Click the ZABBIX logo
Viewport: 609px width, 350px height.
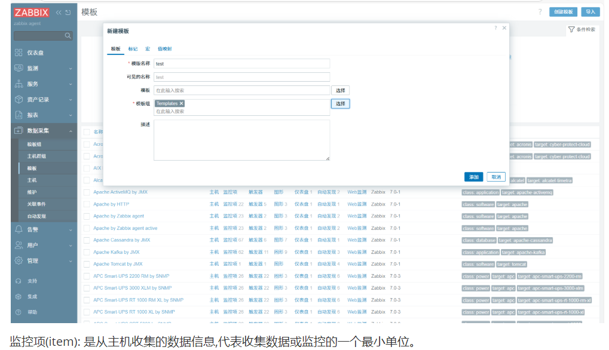tap(31, 13)
